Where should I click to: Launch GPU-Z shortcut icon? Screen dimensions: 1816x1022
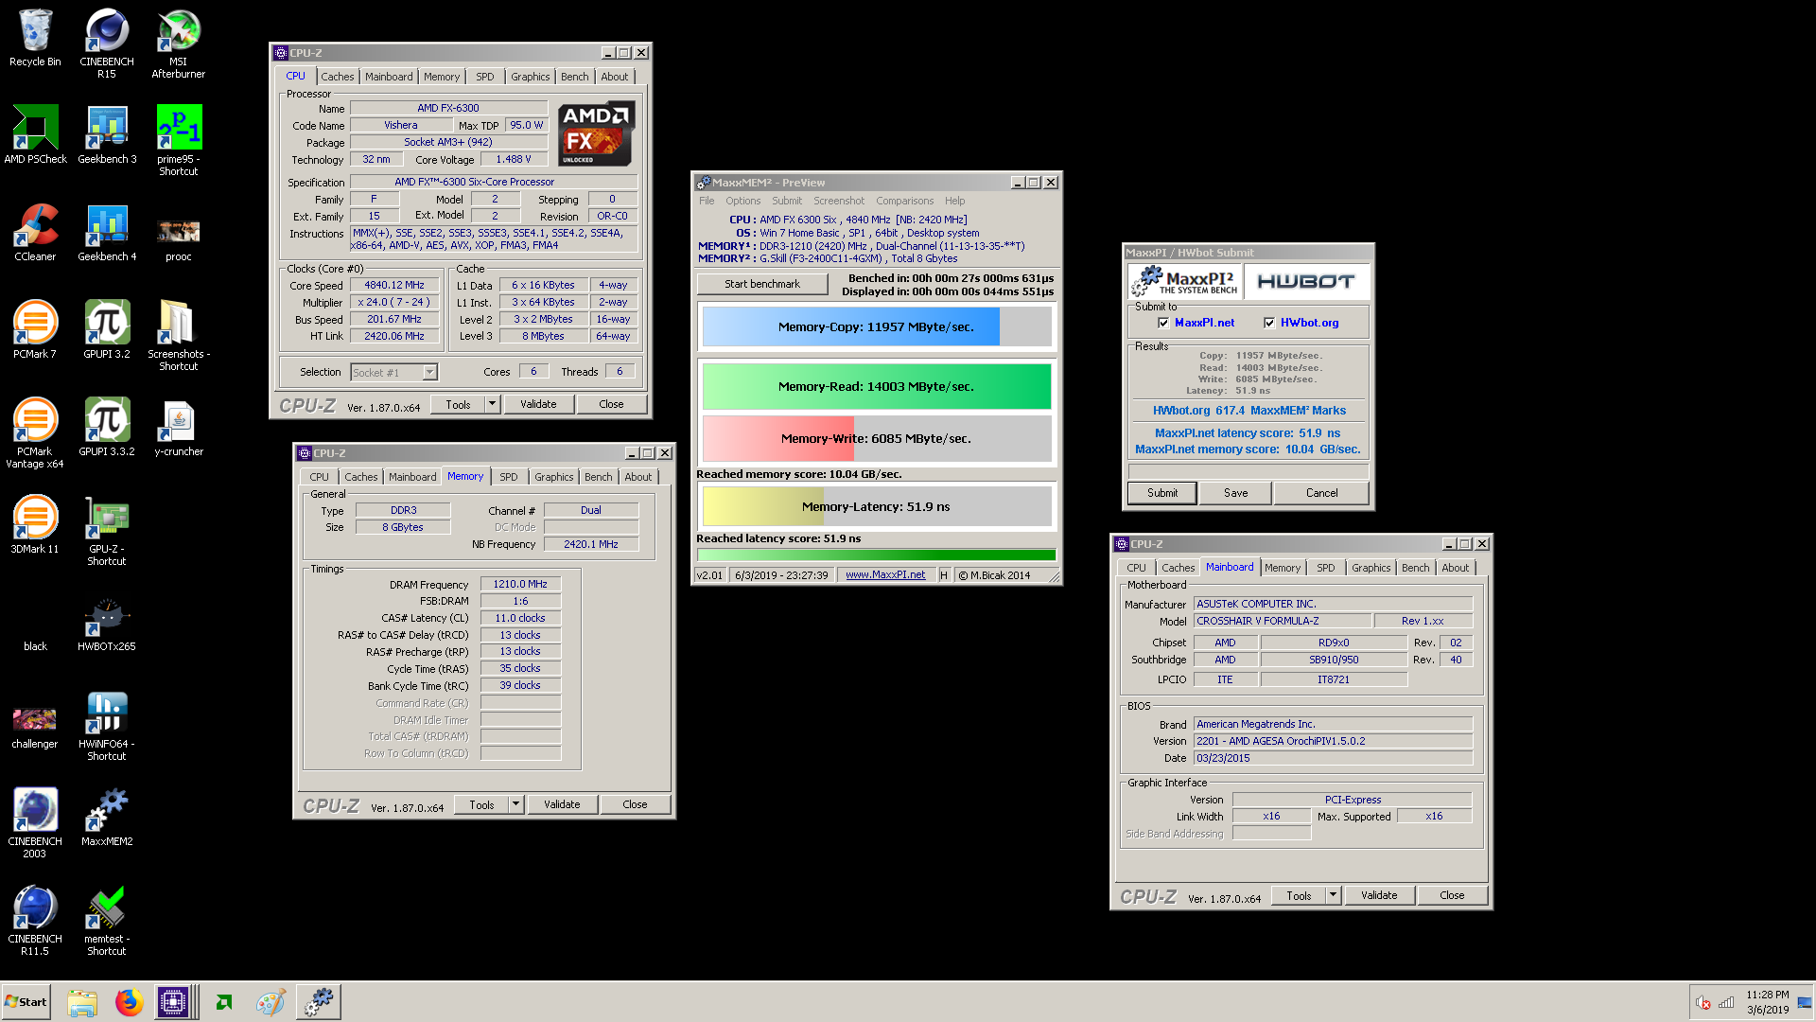pos(107,530)
